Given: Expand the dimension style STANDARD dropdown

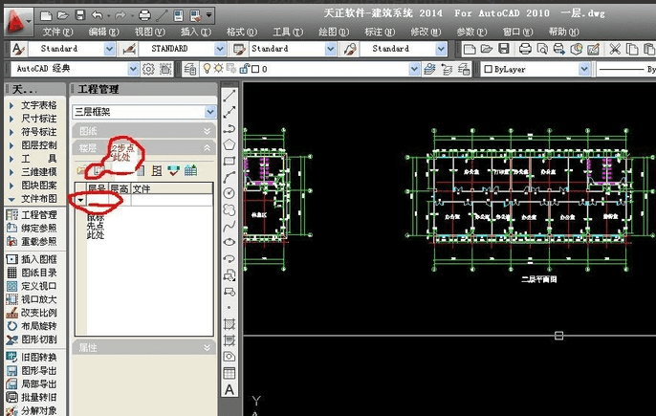Looking at the screenshot, I should coord(220,49).
